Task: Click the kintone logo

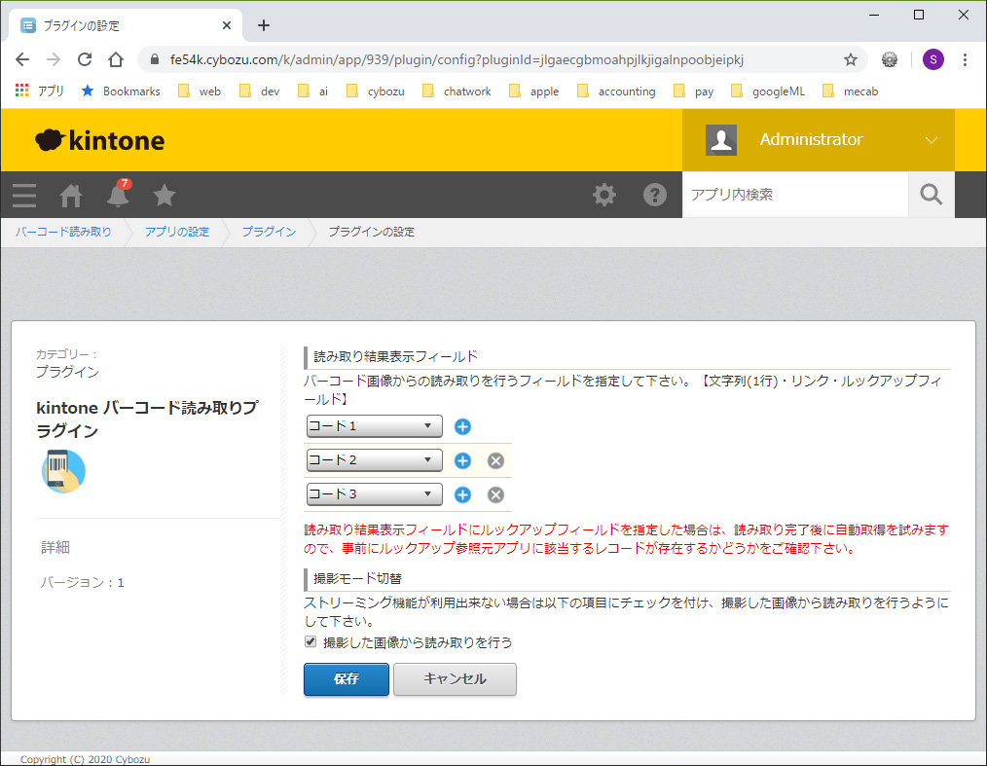Action: click(x=100, y=140)
